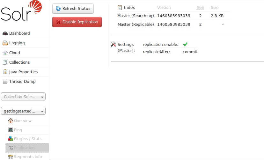Open the Collection Selector dropdown
The width and height of the screenshot is (264, 160).
[24, 97]
